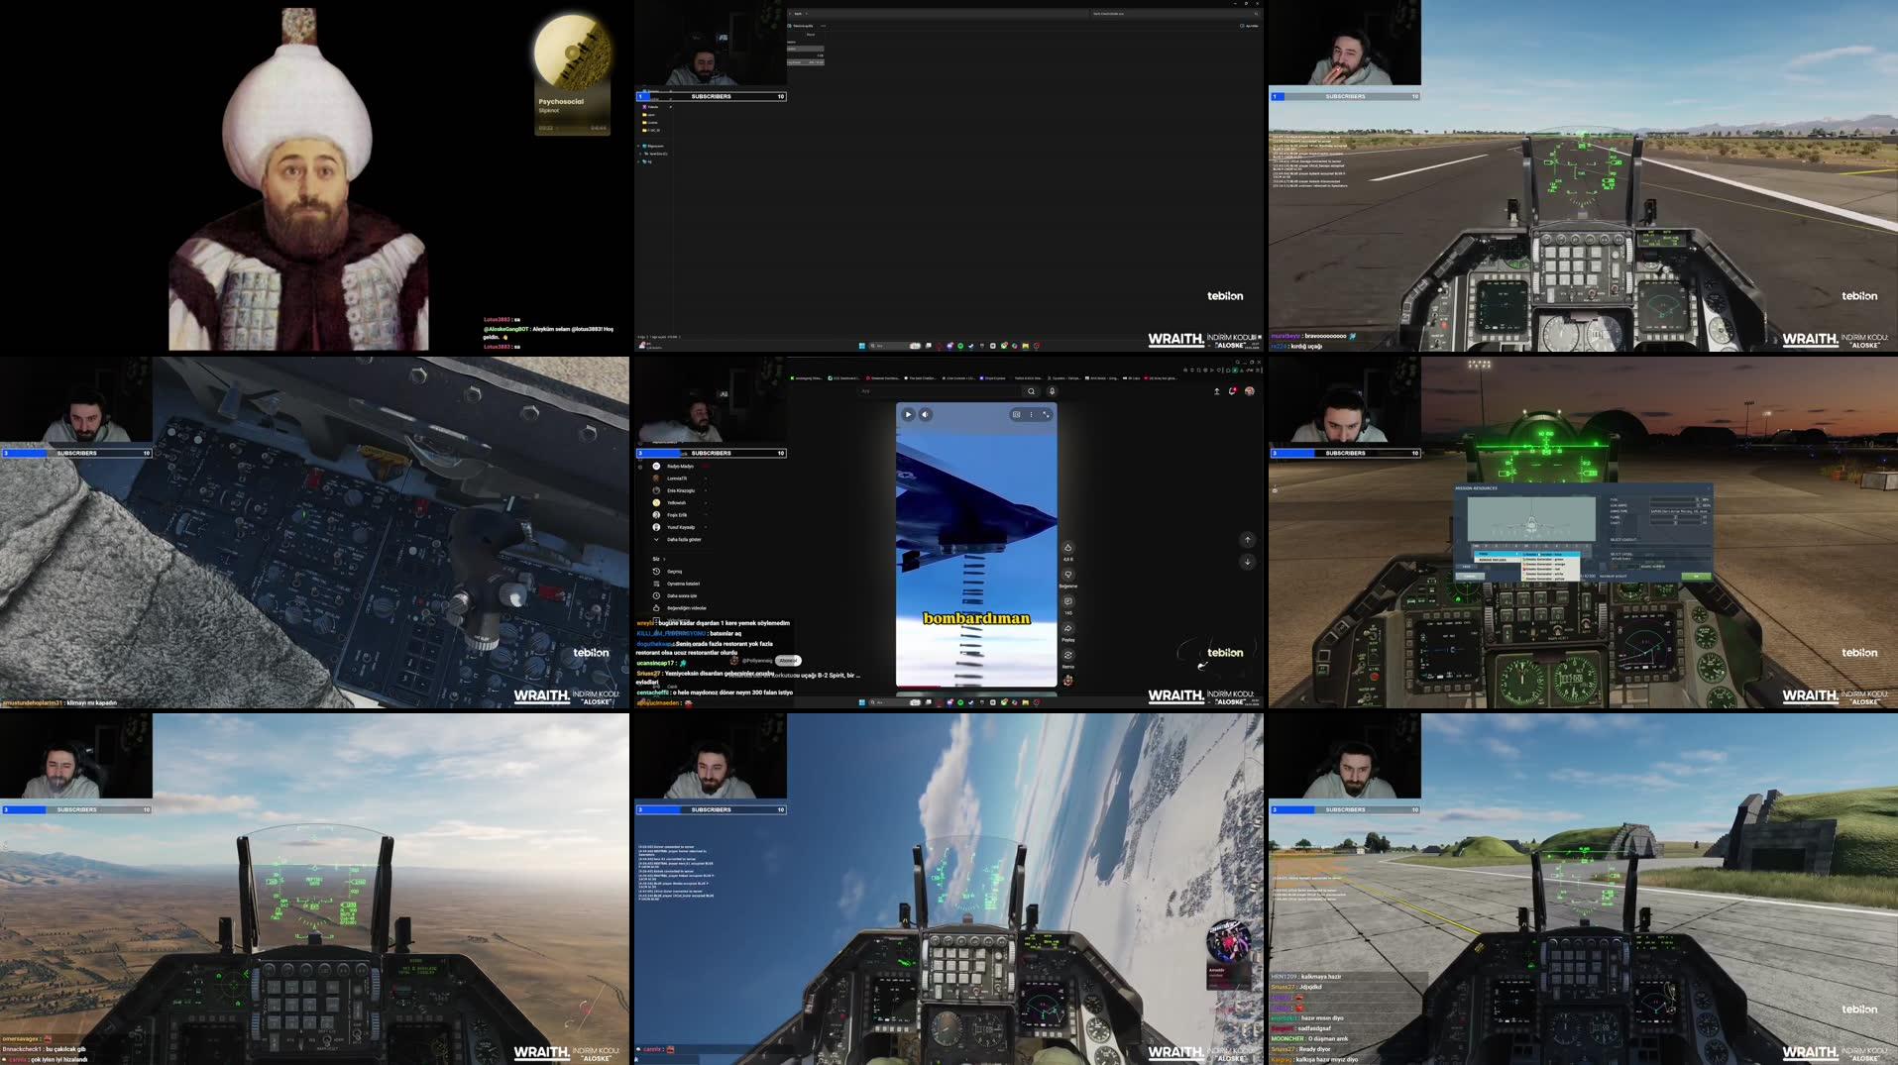Viewport: 1898px width, 1065px height.
Task: Click the 'Abone ol' subscribe button in chat
Action: pos(788,661)
